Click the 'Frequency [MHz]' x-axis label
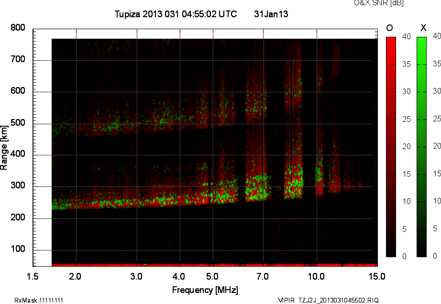441x304 pixels. [205, 290]
